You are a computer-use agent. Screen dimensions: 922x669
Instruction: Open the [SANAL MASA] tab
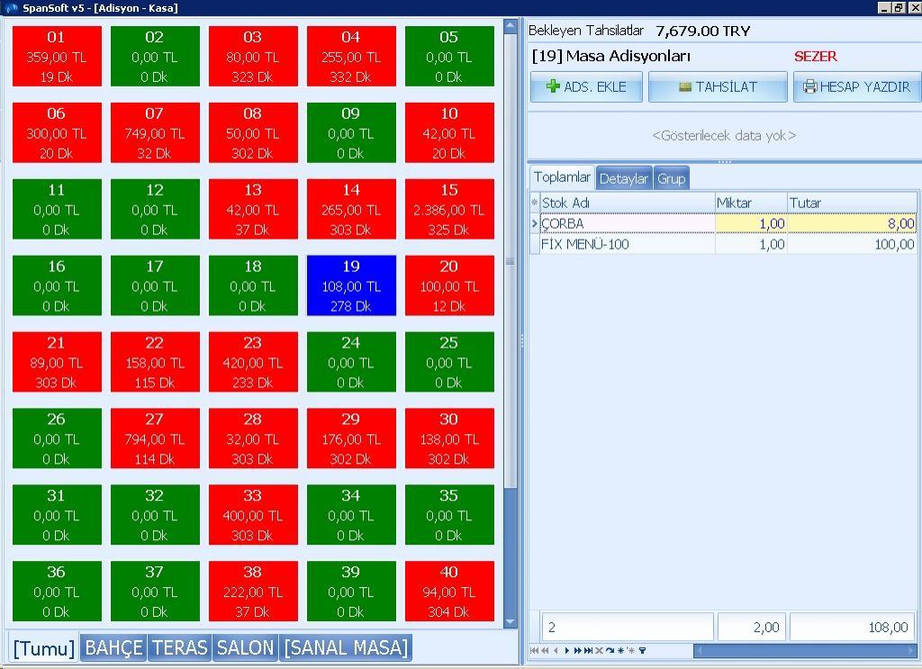[346, 647]
